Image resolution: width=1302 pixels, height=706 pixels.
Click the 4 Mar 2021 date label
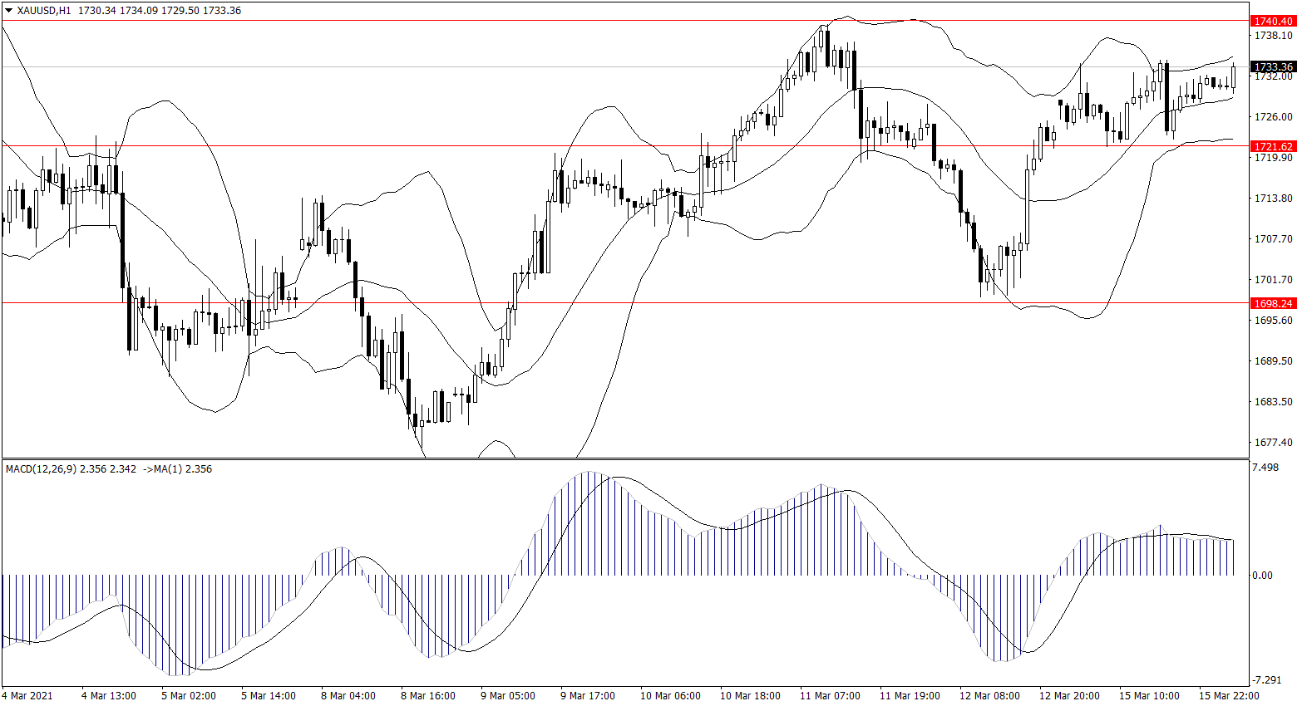[x=27, y=696]
